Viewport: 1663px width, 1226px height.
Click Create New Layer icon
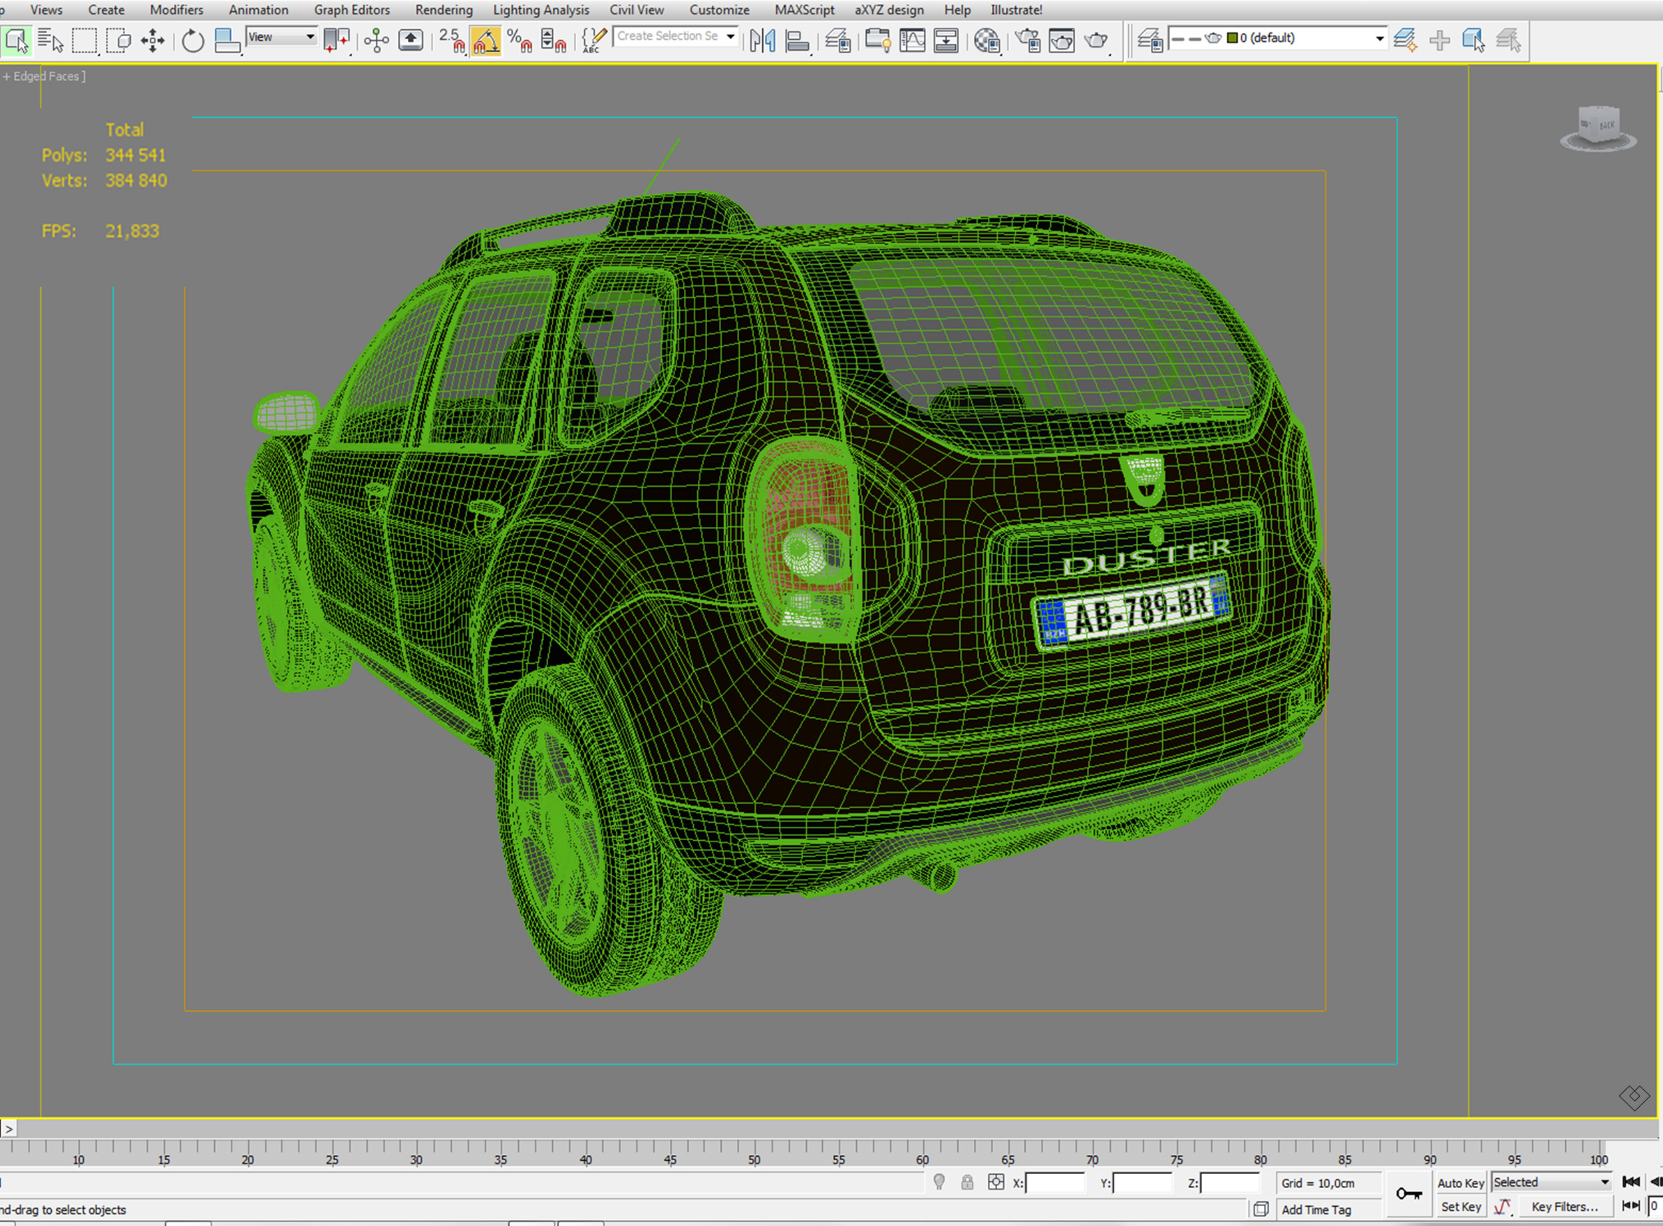pyautogui.click(x=1405, y=40)
